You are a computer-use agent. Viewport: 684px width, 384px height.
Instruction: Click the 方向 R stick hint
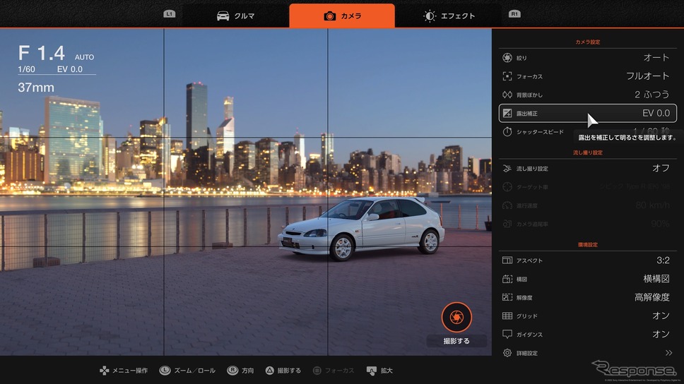click(x=240, y=371)
